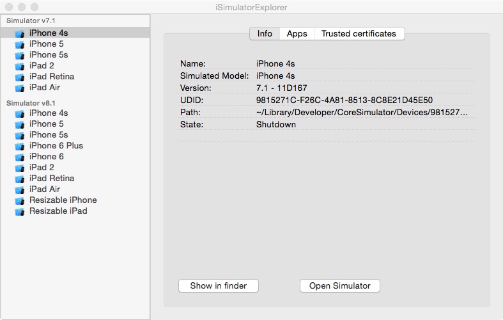Open the Trusted certificates tab
The image size is (503, 320).
[359, 33]
